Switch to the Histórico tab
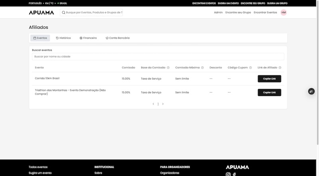Viewport: 319px width, 176px height. pyautogui.click(x=63, y=38)
